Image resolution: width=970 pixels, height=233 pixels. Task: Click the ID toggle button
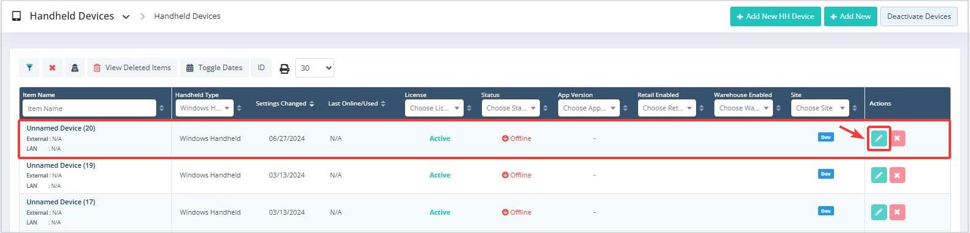click(261, 68)
